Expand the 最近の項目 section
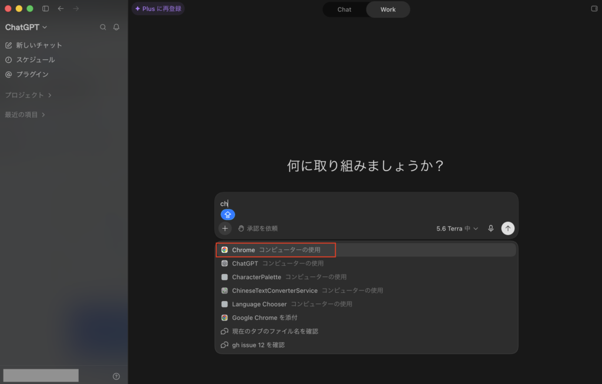The height and width of the screenshot is (384, 602). point(25,115)
